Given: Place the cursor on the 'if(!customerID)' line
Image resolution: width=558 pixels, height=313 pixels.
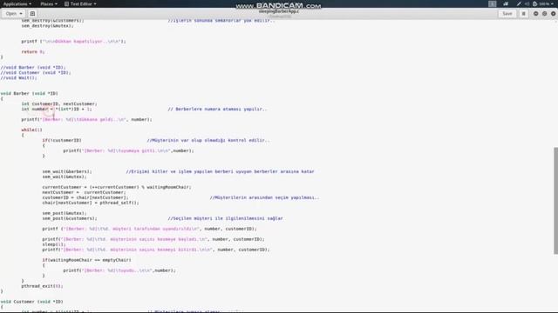Looking at the screenshot, I should click(62, 141).
